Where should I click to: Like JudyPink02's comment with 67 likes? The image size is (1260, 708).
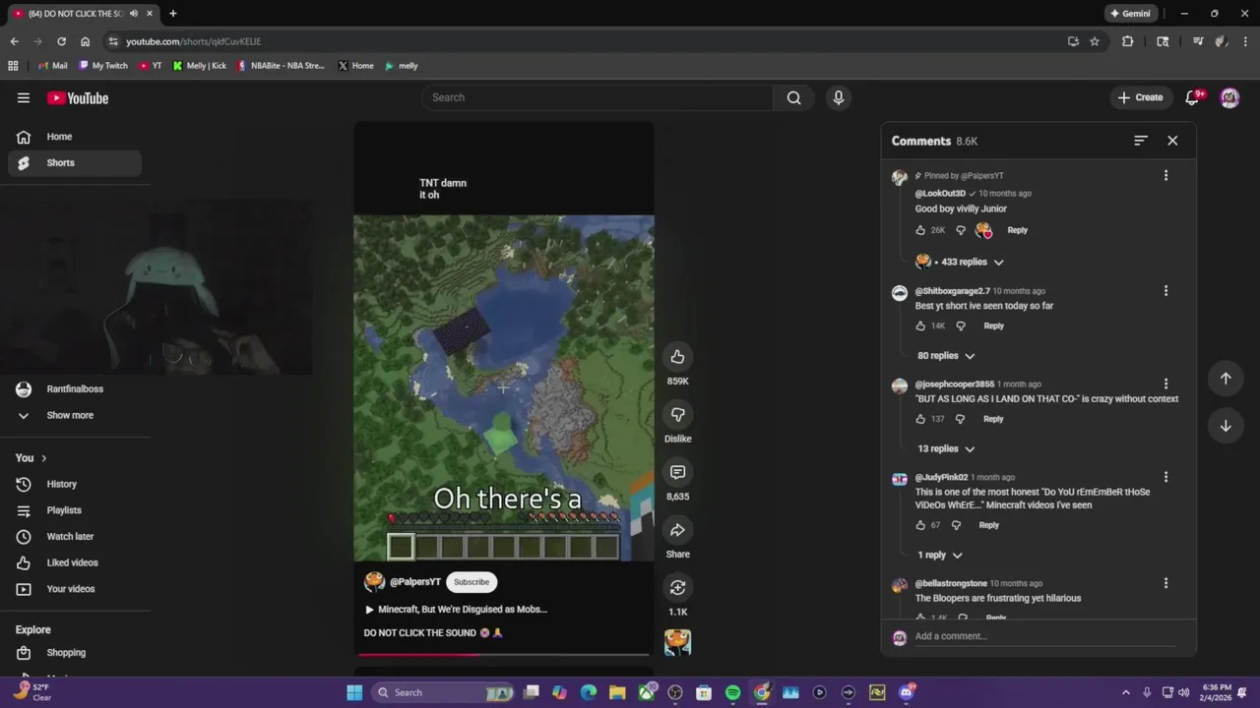(x=920, y=525)
